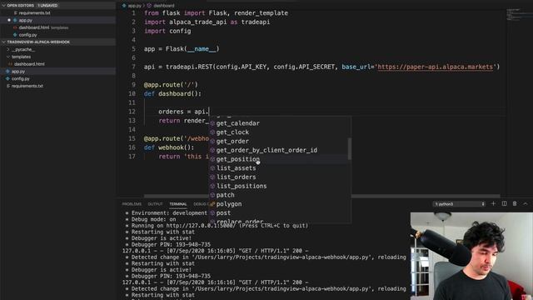Switch to the Problems panel tab

point(132,203)
